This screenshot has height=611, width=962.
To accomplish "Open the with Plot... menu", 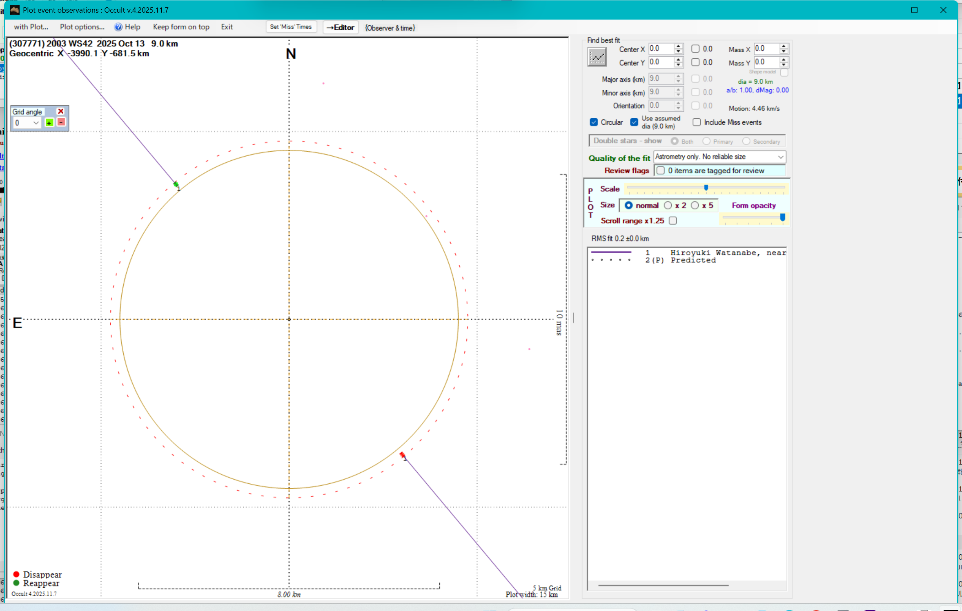I will tap(31, 27).
